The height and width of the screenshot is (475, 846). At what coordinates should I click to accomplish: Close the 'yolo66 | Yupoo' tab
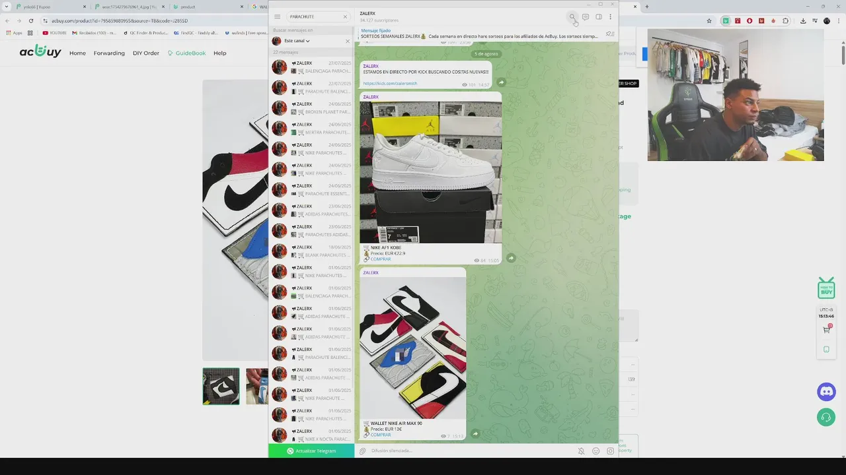pyautogui.click(x=85, y=7)
